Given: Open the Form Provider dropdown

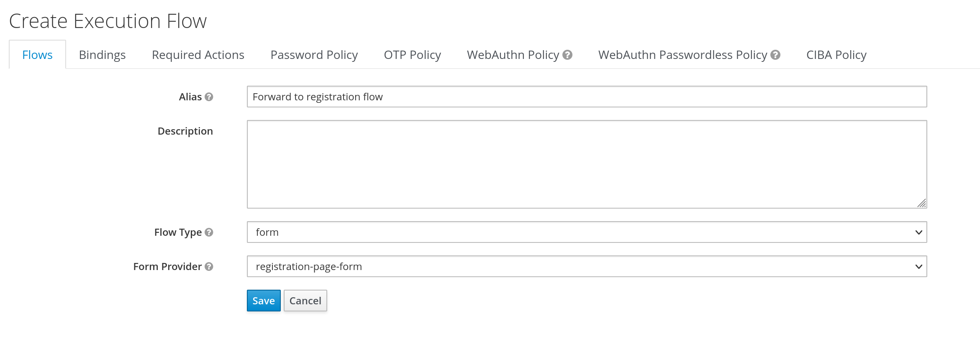Looking at the screenshot, I should [x=586, y=266].
